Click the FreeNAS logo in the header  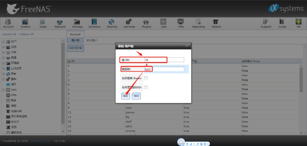[29, 9]
